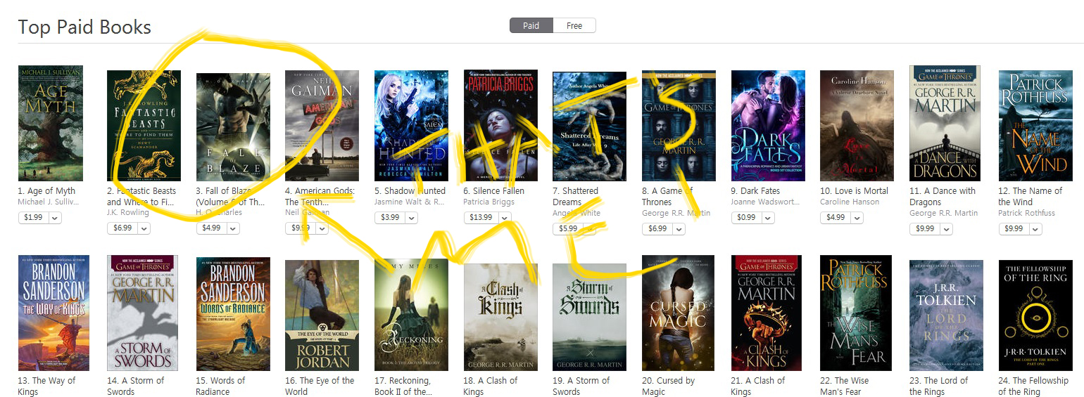Open the Age of Myth book cover

(x=51, y=124)
